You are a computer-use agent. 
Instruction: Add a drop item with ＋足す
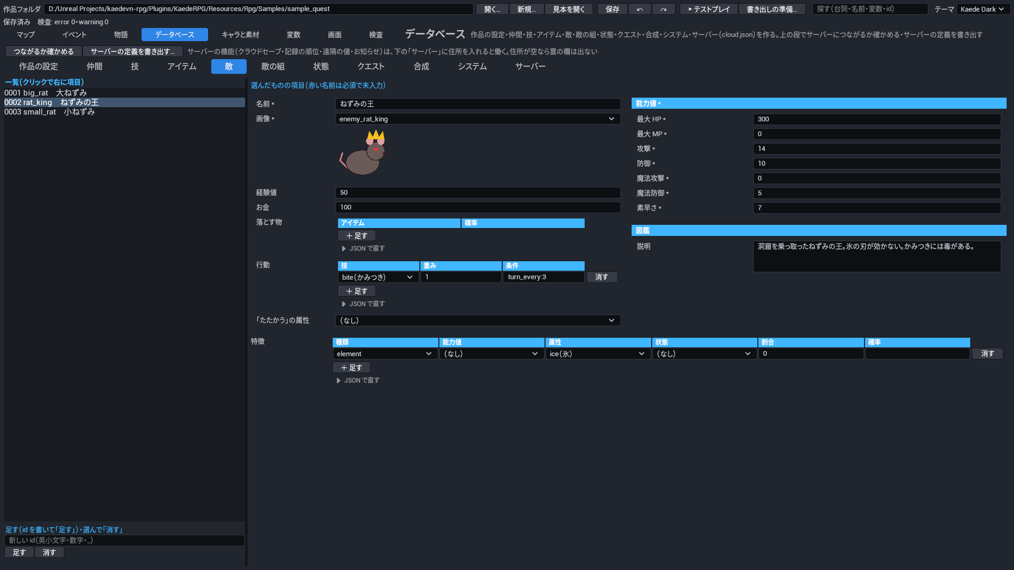coord(356,236)
